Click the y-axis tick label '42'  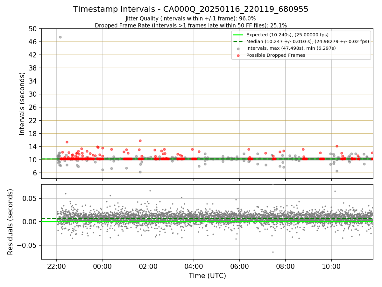[x=33, y=55]
